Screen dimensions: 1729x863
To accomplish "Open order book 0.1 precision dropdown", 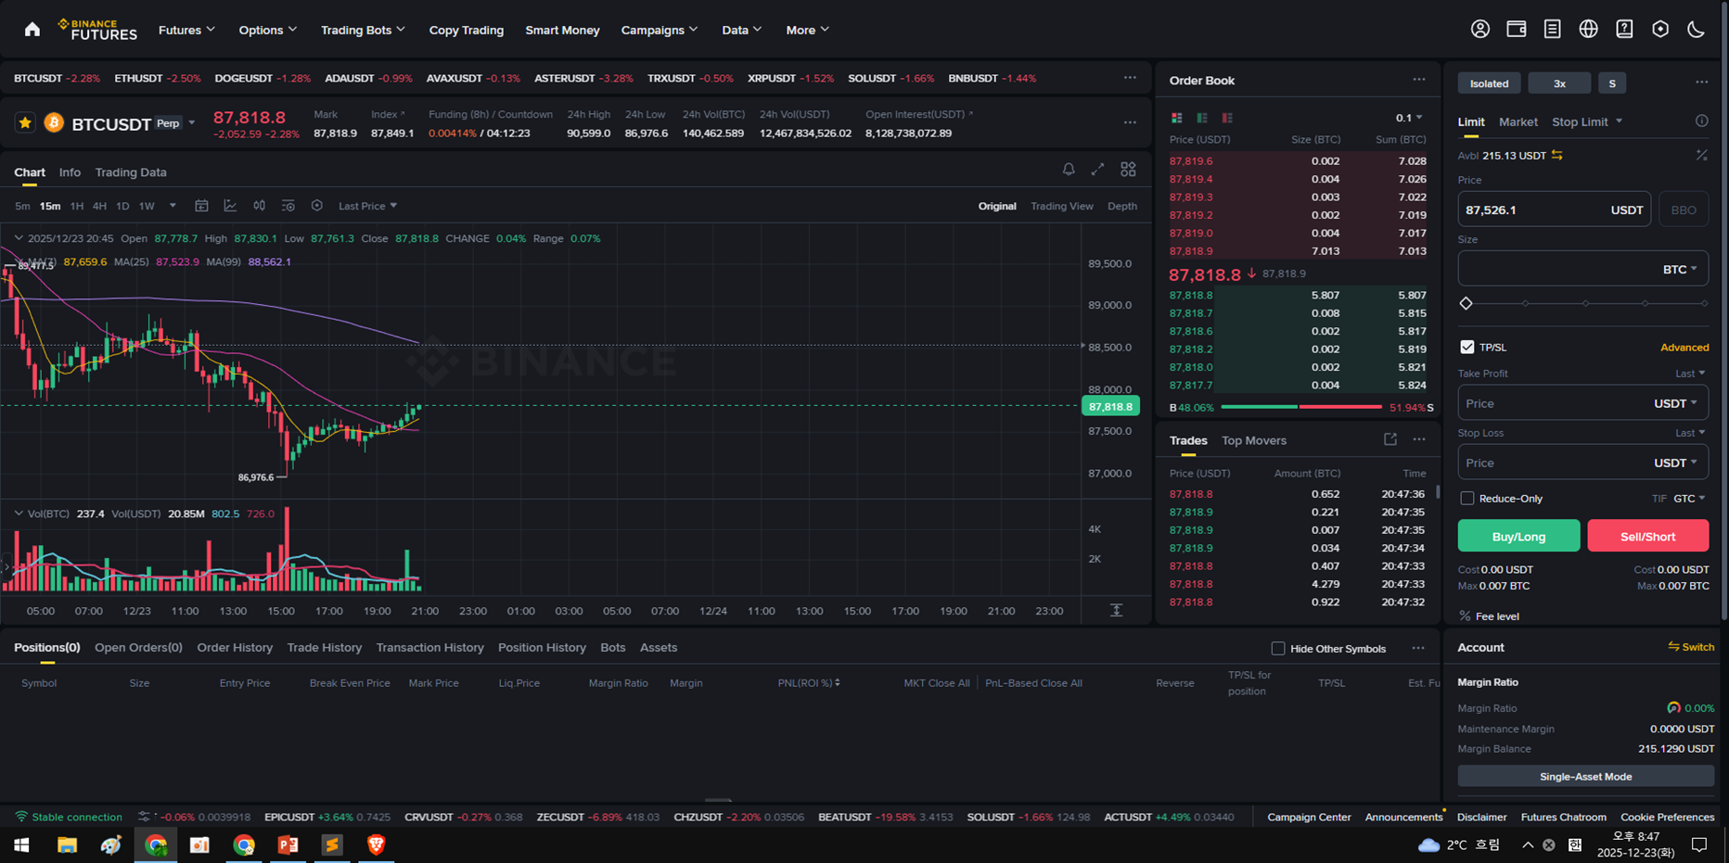I will (1408, 118).
